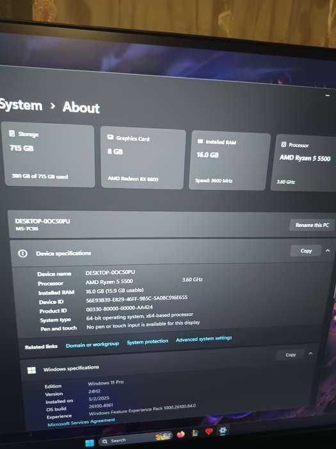
Task: Open the Storage 715 GB card
Action: 49,155
